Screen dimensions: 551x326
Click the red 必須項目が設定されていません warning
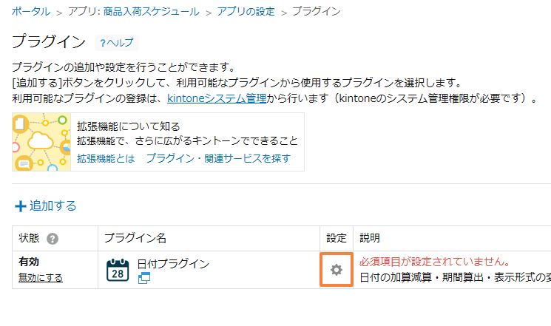435,262
